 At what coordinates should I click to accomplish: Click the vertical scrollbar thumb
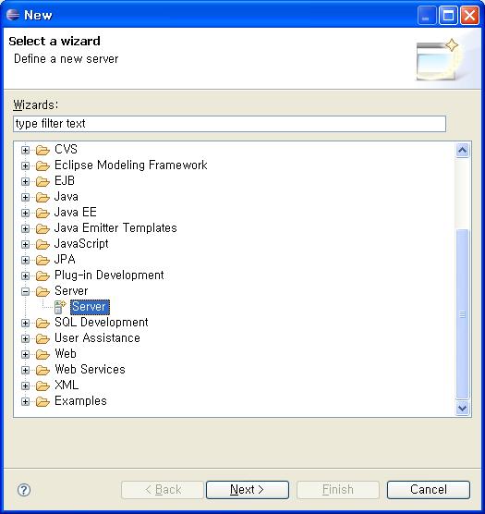click(462, 314)
